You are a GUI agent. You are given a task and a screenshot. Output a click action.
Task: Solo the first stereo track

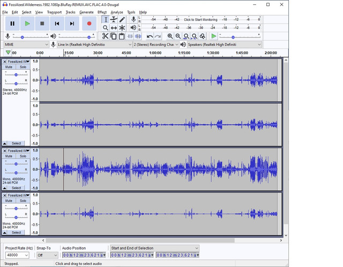23,67
